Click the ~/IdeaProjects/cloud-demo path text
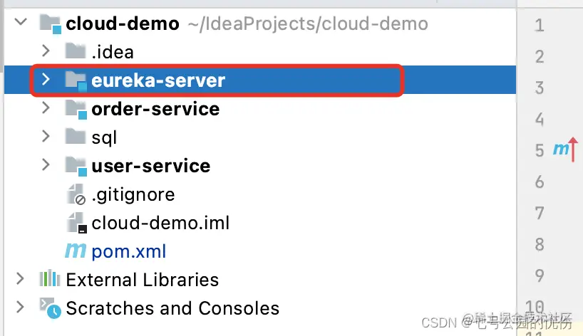 tap(308, 24)
